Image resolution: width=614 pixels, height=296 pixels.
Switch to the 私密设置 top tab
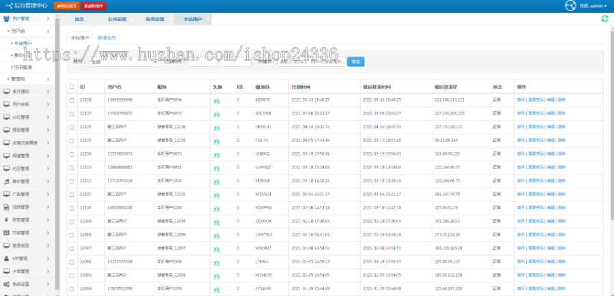155,19
